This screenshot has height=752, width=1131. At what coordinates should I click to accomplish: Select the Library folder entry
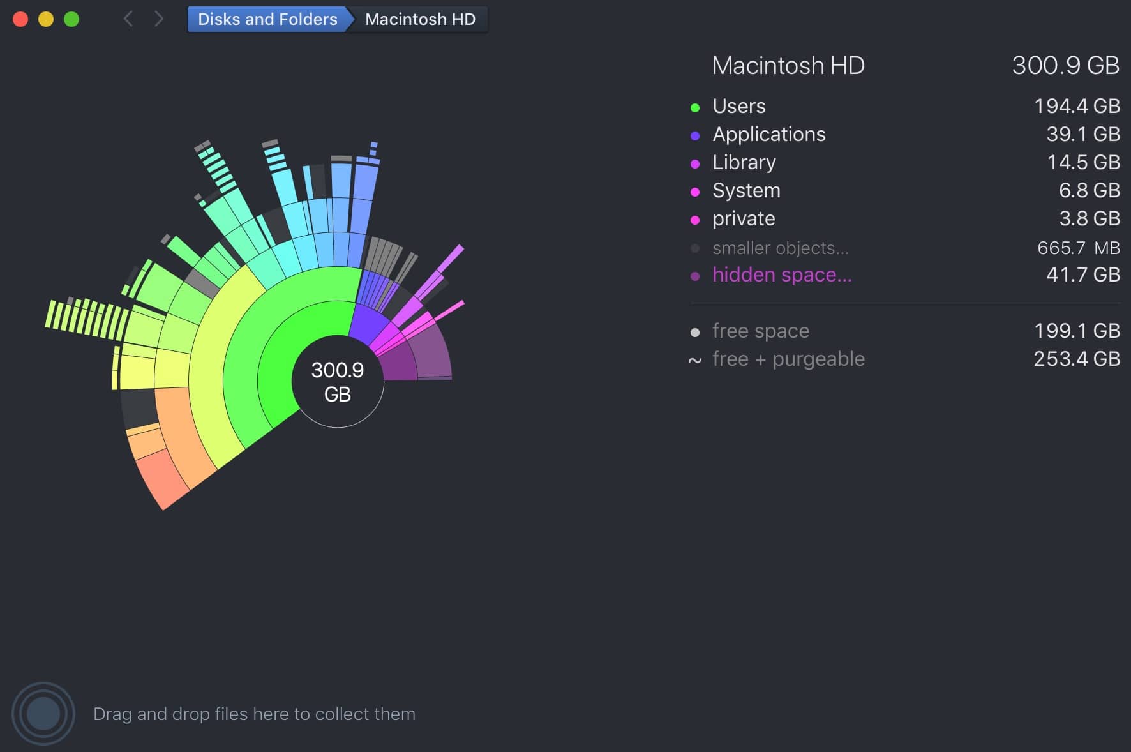click(905, 162)
